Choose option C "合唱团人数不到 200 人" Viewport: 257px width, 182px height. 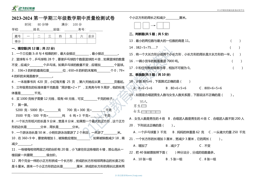226,119
